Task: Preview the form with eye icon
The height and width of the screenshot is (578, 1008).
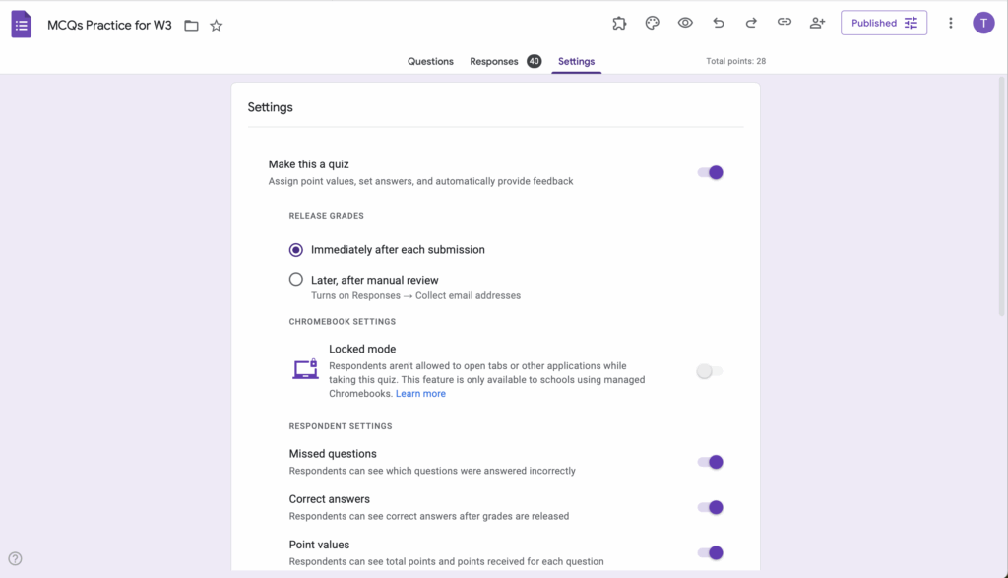Action: click(685, 23)
